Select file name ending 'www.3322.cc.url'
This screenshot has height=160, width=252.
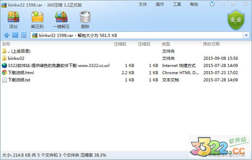click(x=59, y=65)
